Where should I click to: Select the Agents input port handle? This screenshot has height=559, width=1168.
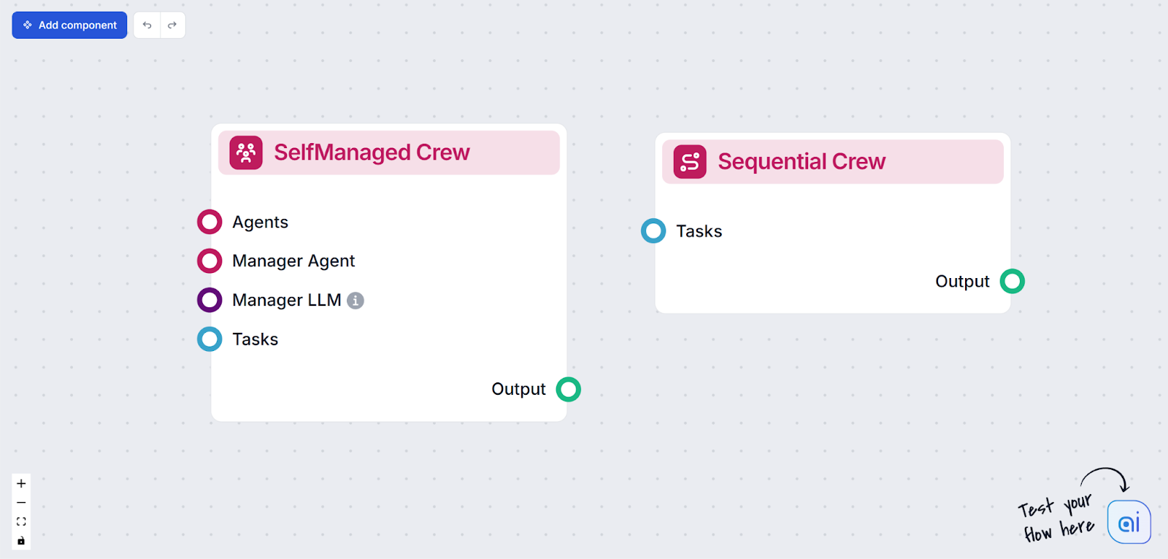tap(209, 222)
